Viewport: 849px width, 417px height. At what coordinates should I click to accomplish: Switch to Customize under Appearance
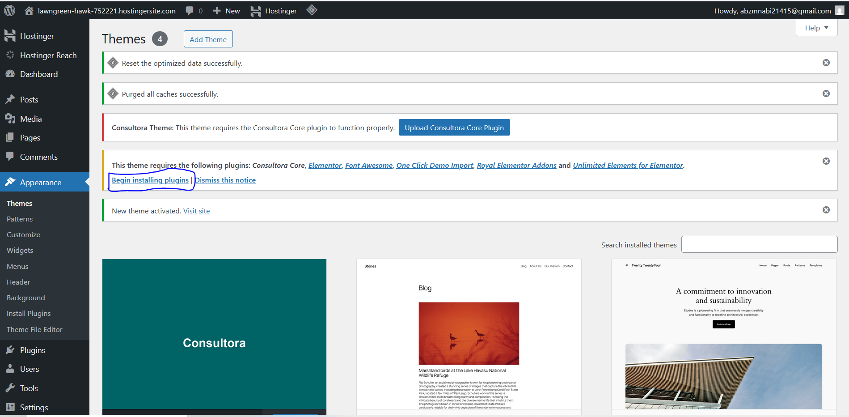click(23, 234)
